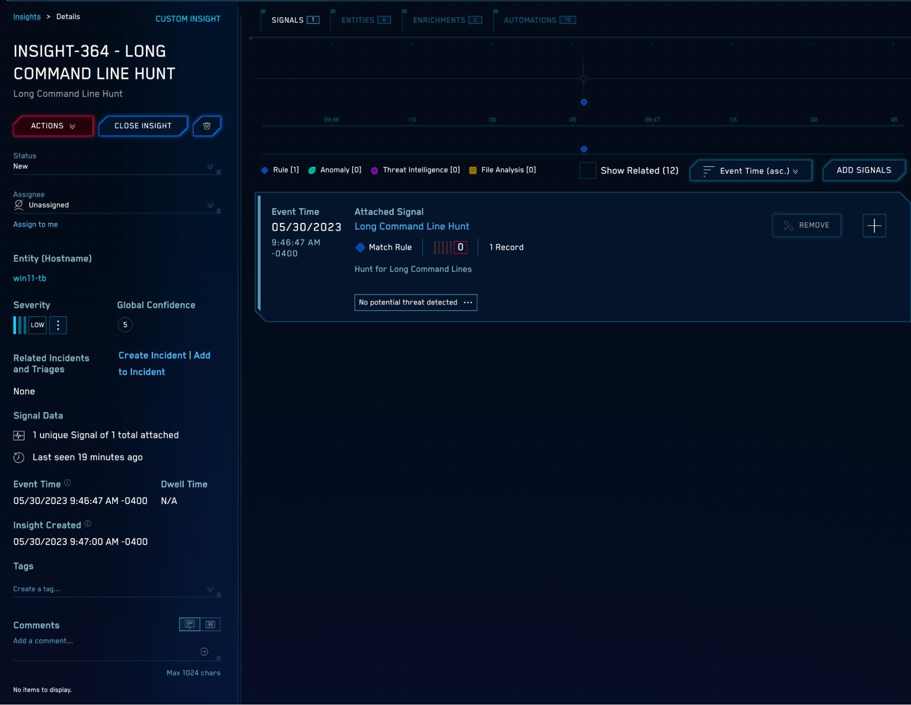This screenshot has height=705, width=911.
Task: Click the submit comment arrow icon
Action: pyautogui.click(x=204, y=652)
